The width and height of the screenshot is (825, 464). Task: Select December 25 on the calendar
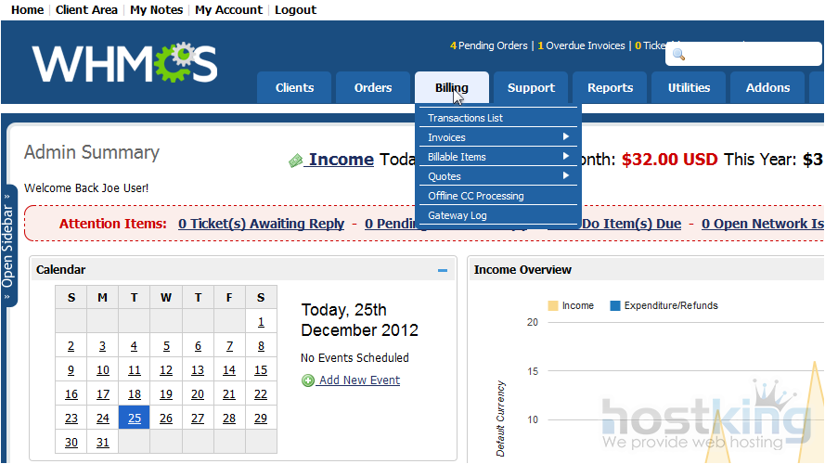[135, 419]
